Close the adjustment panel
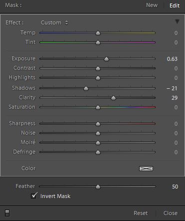The width and height of the screenshot is (185, 221). click(x=171, y=213)
